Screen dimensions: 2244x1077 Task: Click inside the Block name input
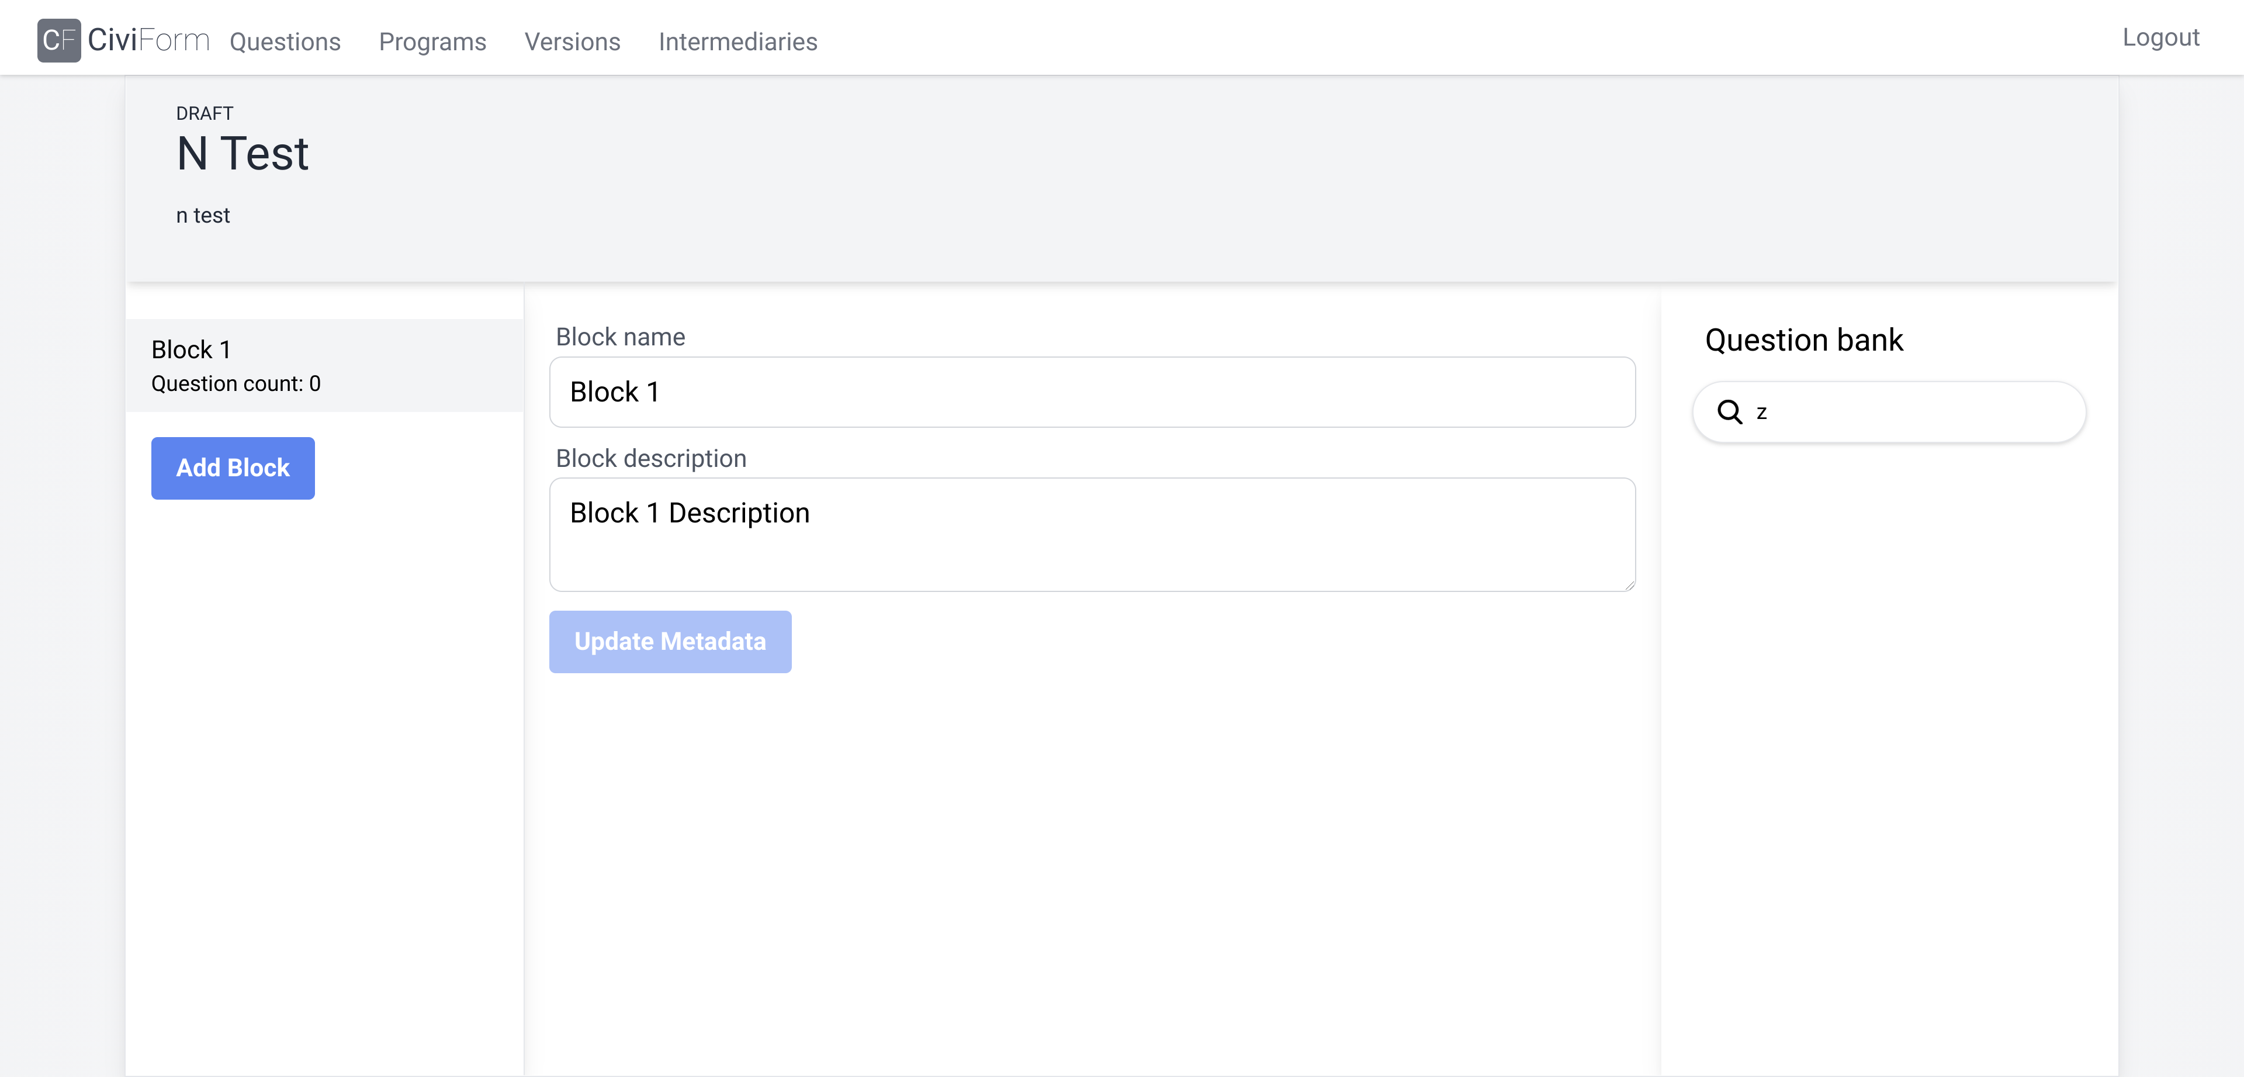[x=1090, y=392]
